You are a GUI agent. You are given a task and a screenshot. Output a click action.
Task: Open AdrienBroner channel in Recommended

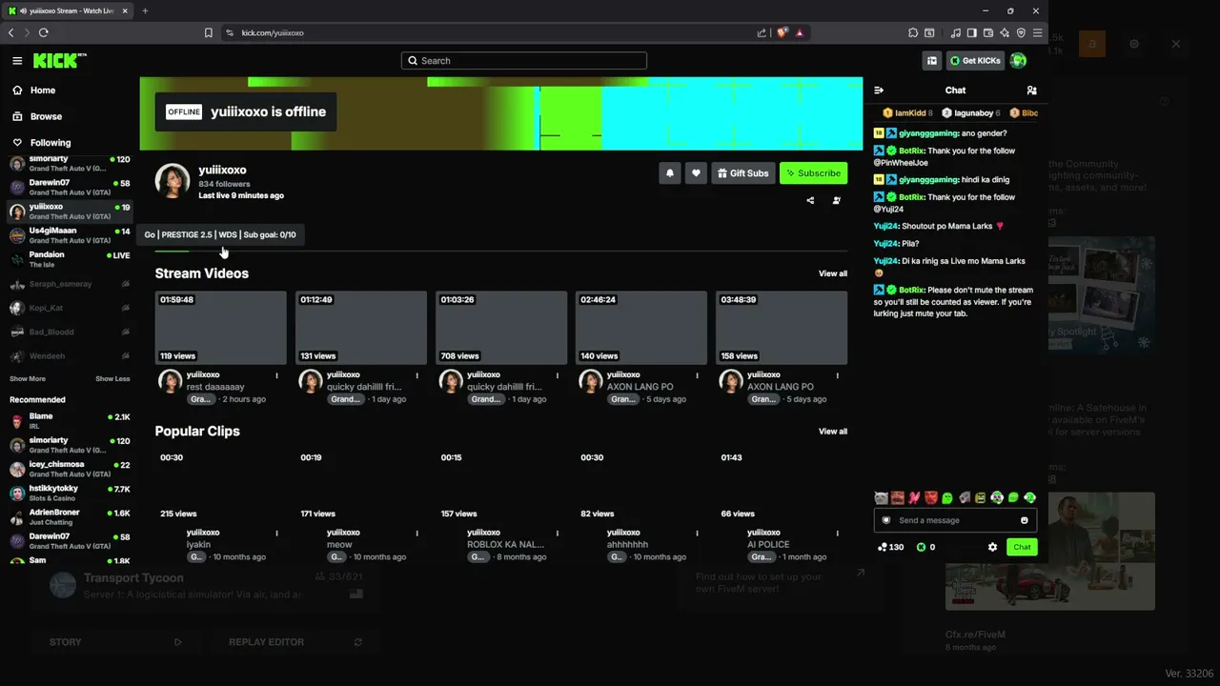pyautogui.click(x=70, y=516)
